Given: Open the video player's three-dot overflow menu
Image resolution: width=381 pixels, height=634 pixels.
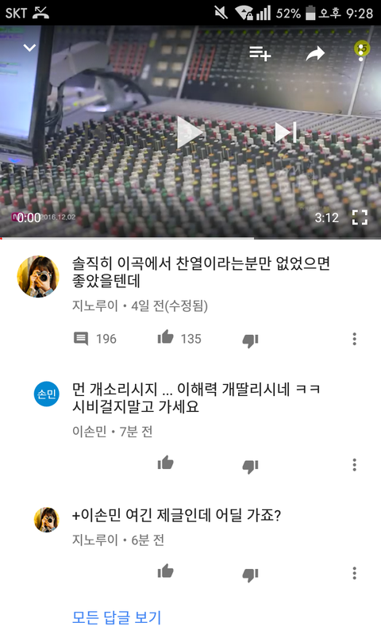Looking at the screenshot, I should (x=361, y=52).
